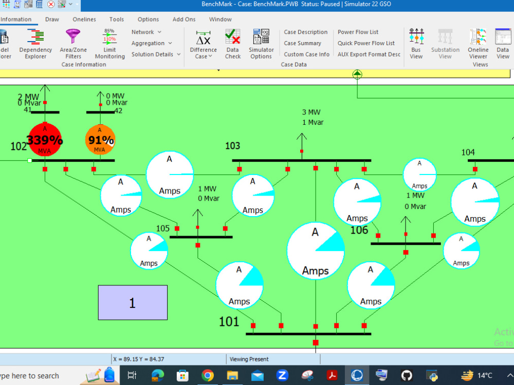Open the Onelines menu
The width and height of the screenshot is (514, 385).
[84, 19]
